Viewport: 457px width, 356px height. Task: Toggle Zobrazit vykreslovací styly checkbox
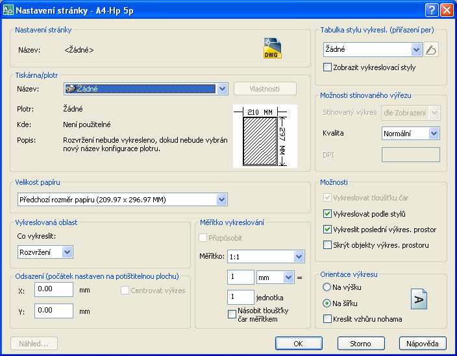click(x=327, y=67)
